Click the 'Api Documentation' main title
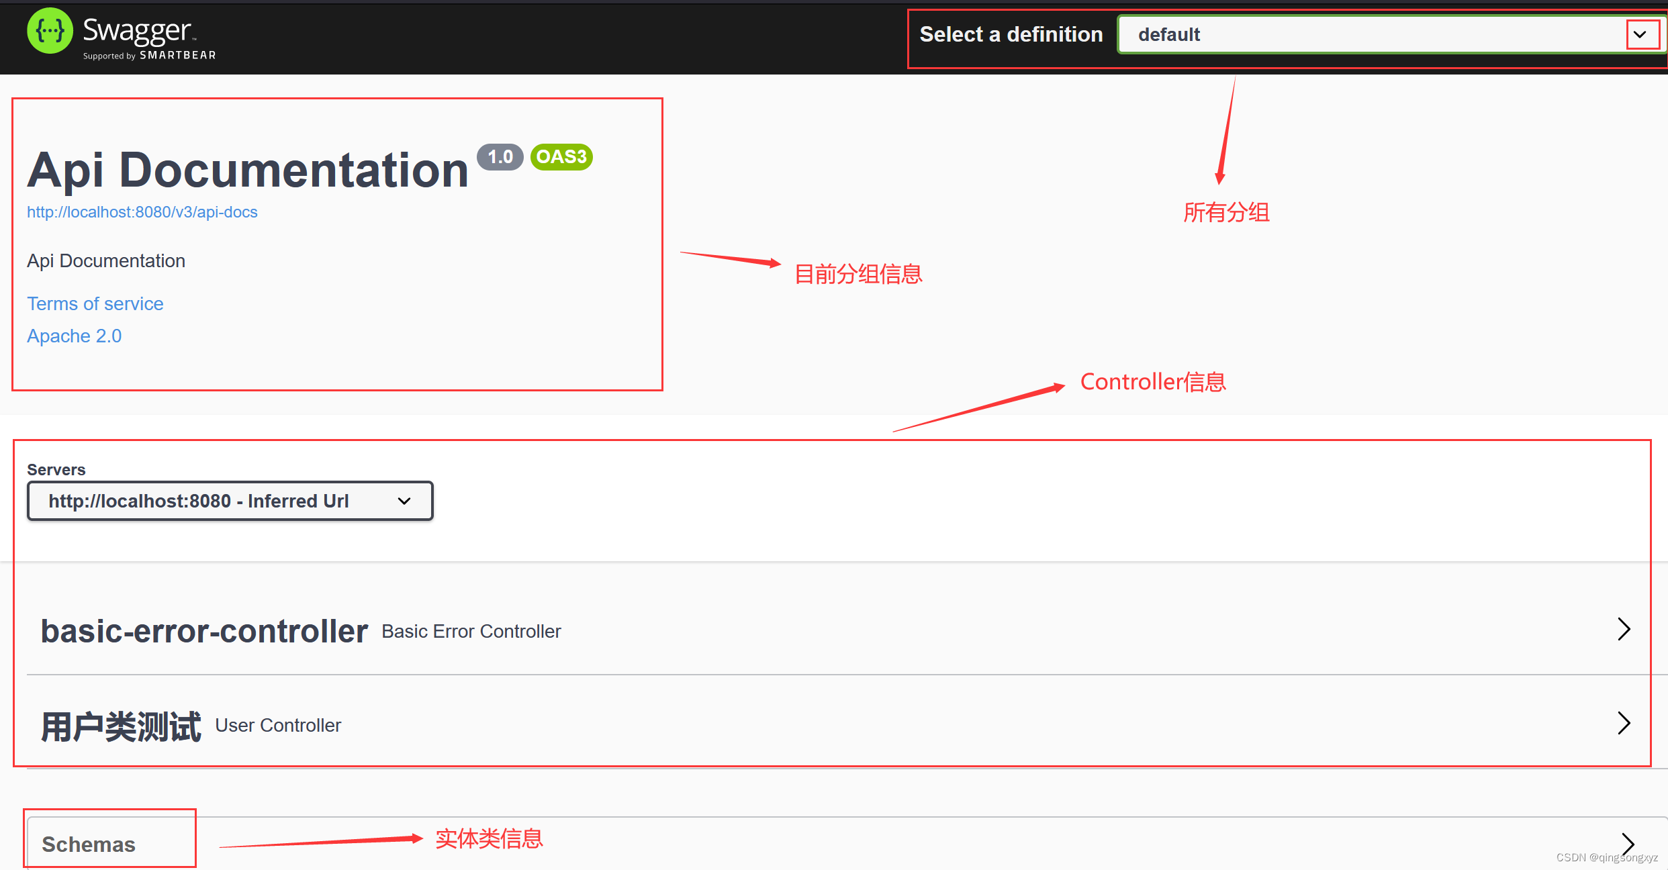The width and height of the screenshot is (1668, 870). (248, 170)
